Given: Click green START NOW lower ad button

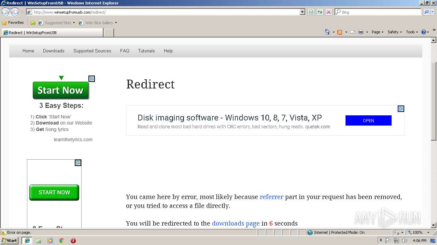Looking at the screenshot, I should point(54,192).
